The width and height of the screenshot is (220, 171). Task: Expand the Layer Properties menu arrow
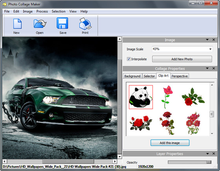tap(207, 154)
